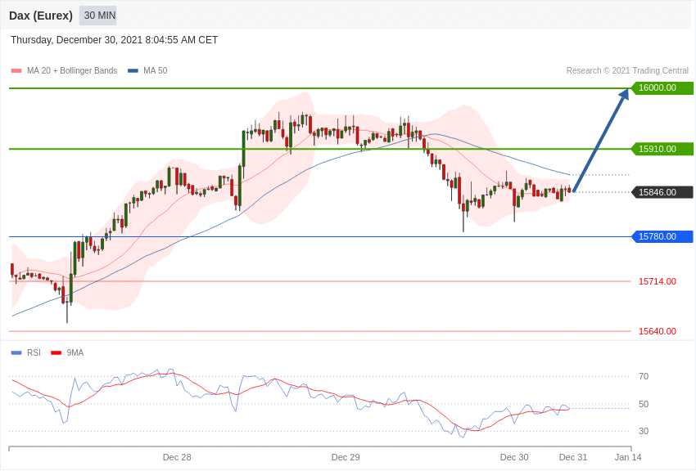Click the timestamp Thursday, December 30, 2021
The image size is (696, 471).
[114, 40]
